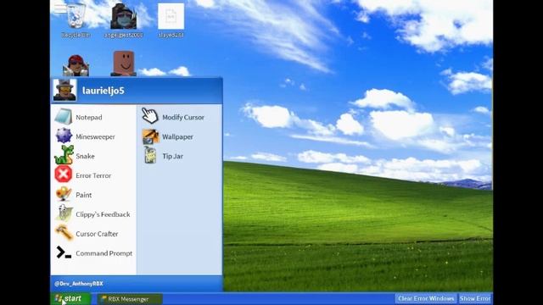Launch Minesweeper via its mine icon

64,136
